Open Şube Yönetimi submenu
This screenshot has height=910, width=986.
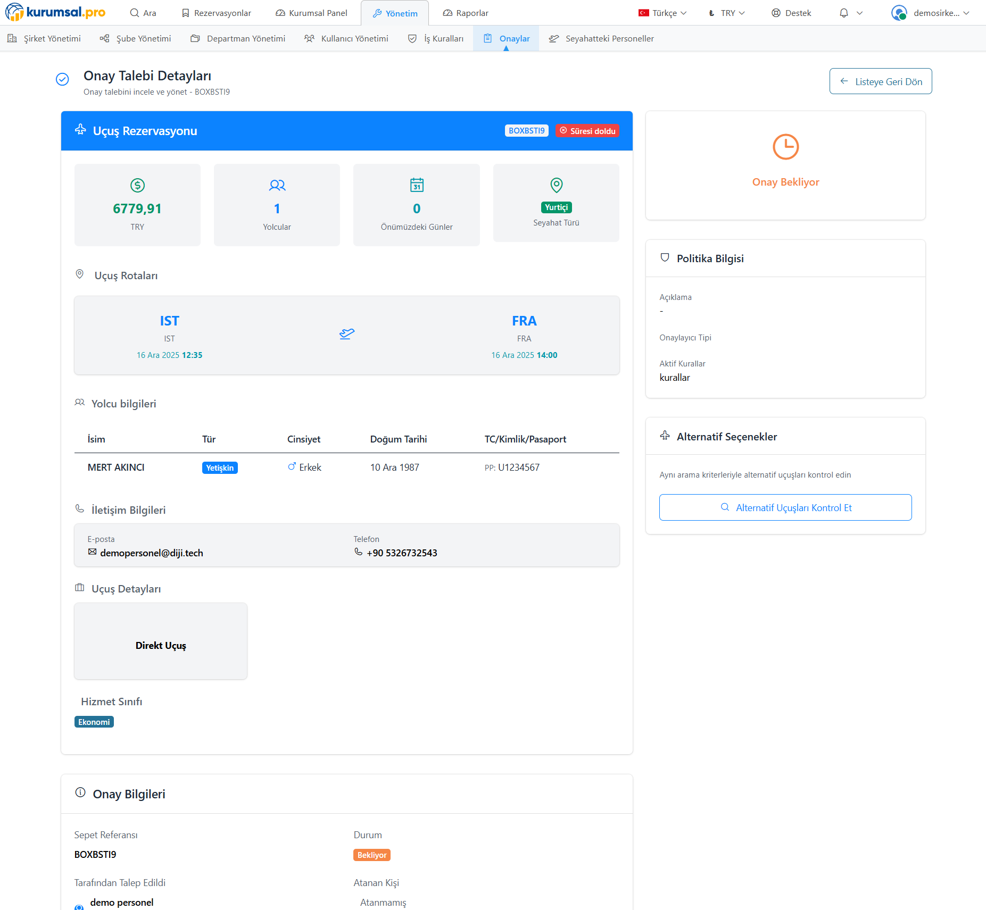[136, 38]
